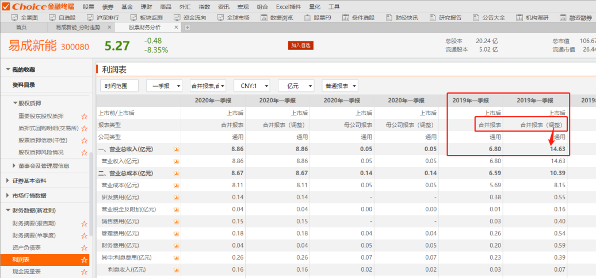Click chart icon beside 营业成本 row

tap(176, 186)
